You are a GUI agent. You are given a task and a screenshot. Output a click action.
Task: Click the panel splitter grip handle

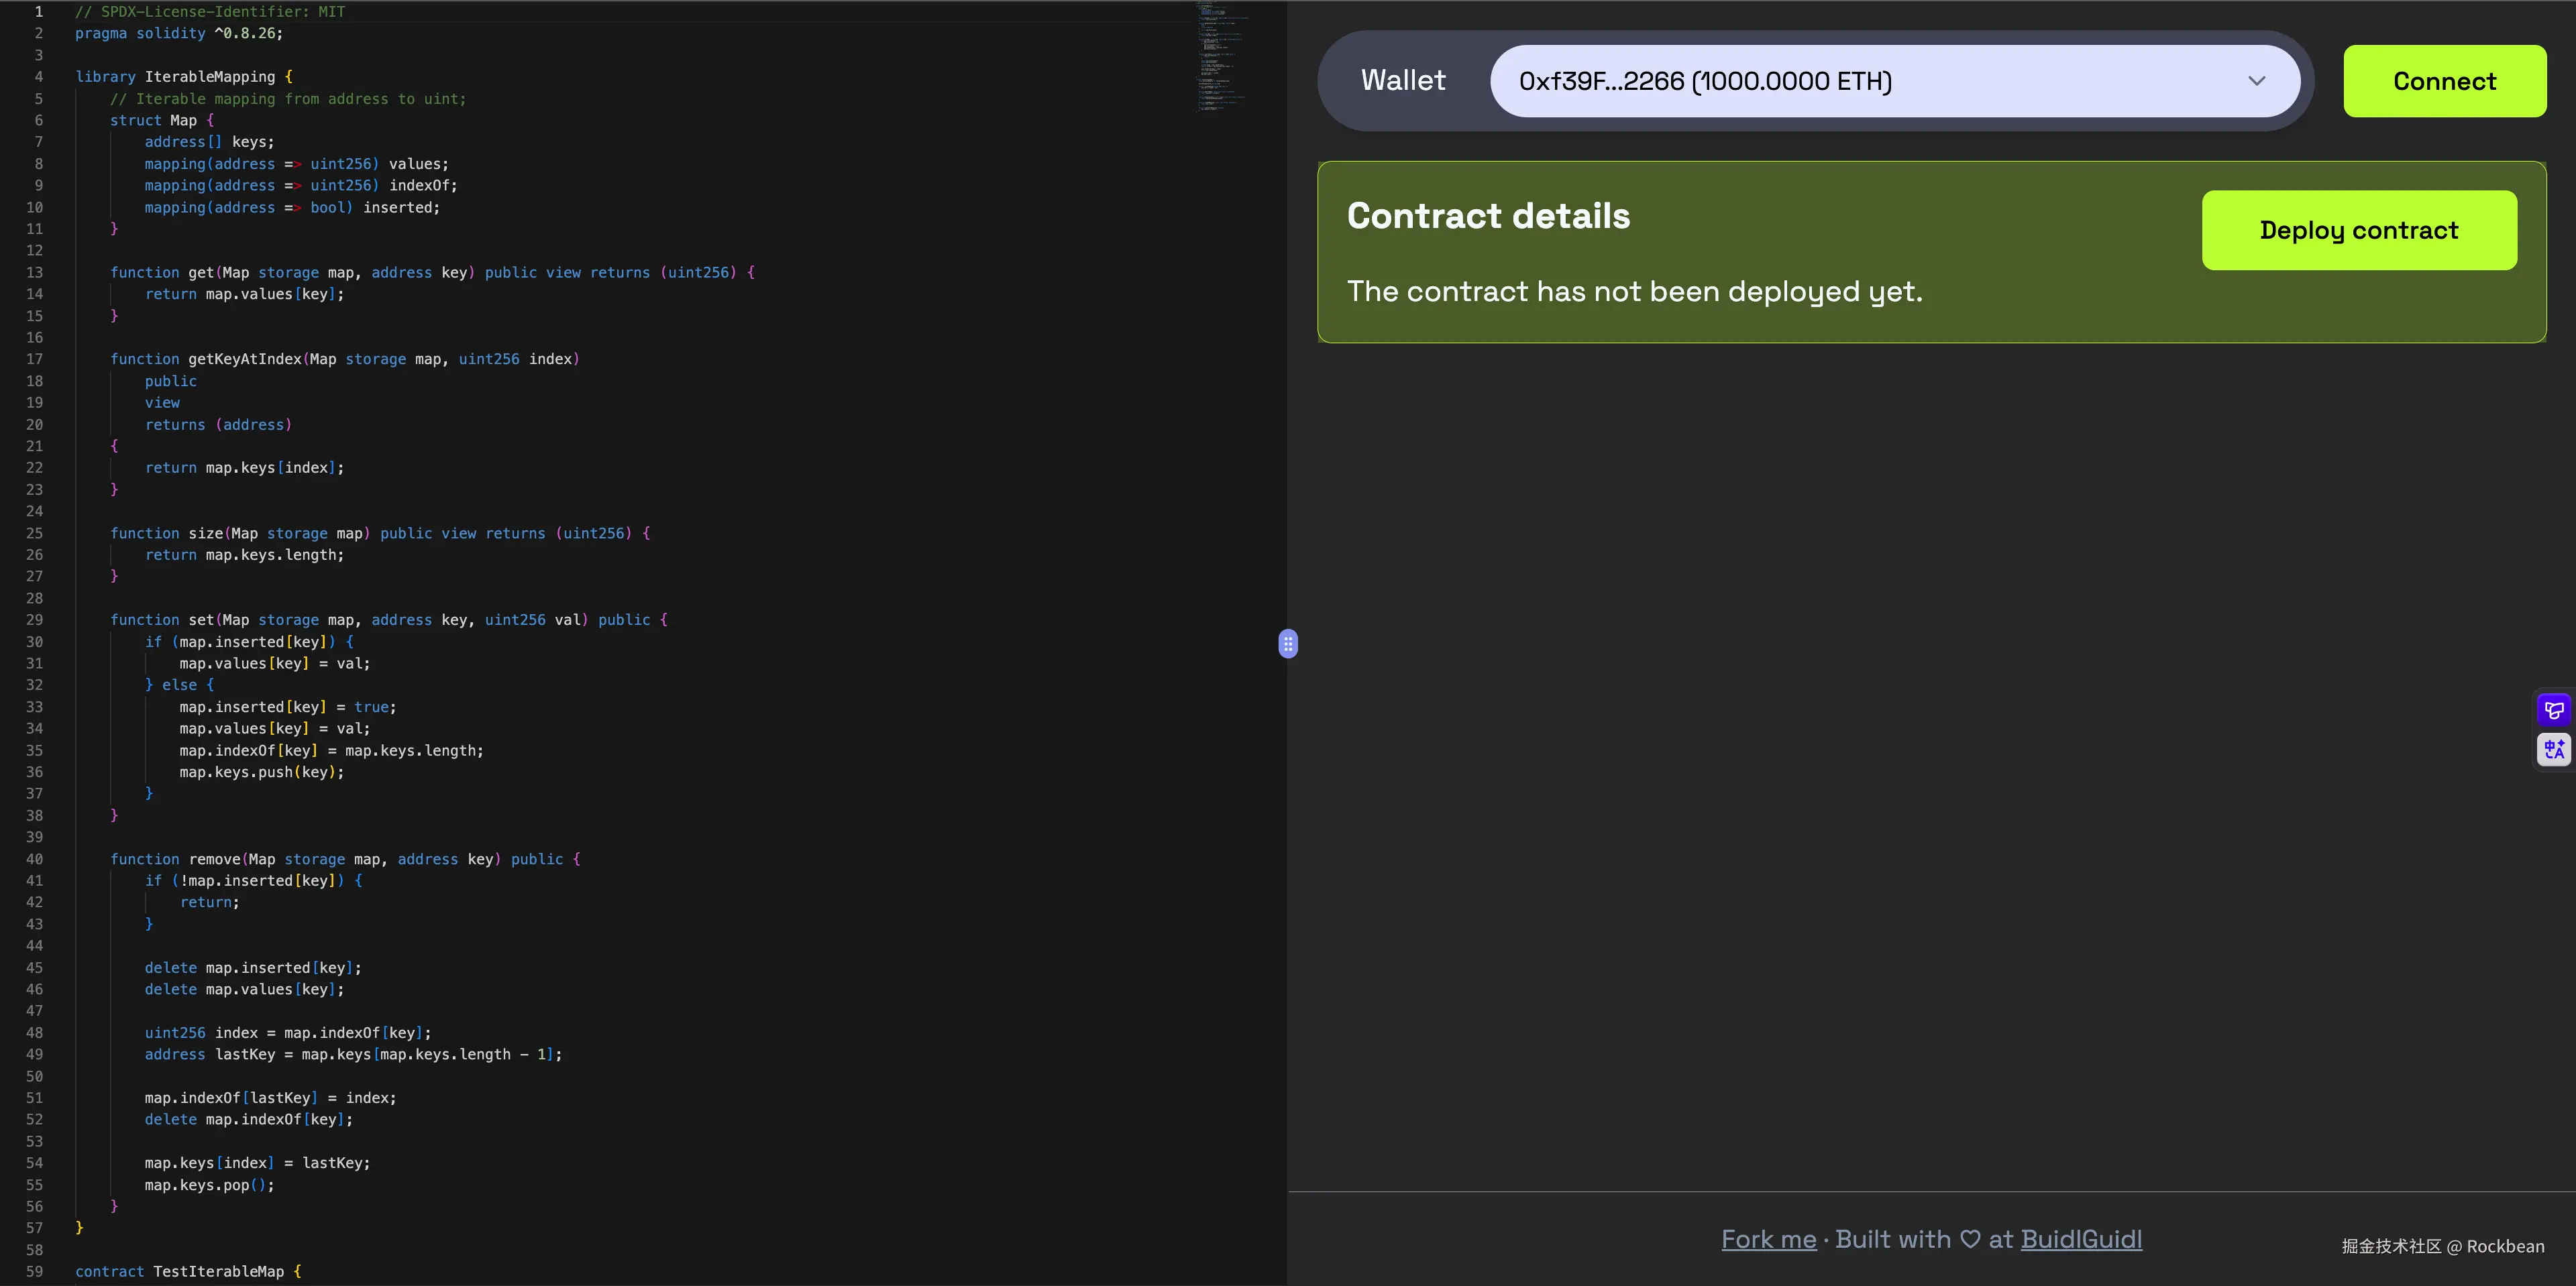(x=1288, y=644)
